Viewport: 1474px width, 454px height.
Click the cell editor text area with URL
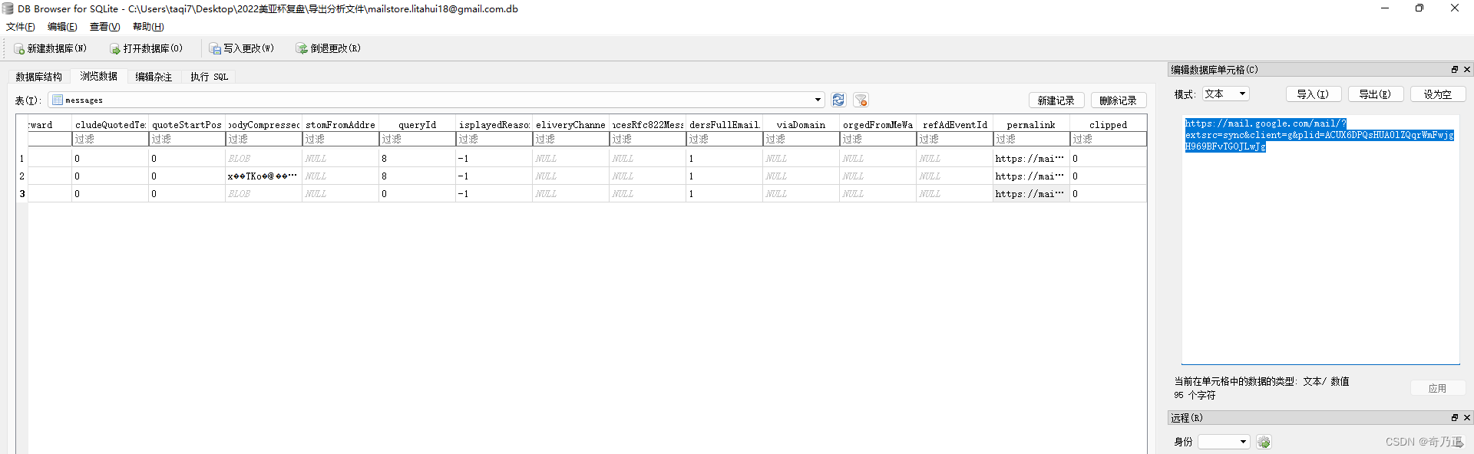point(1320,239)
